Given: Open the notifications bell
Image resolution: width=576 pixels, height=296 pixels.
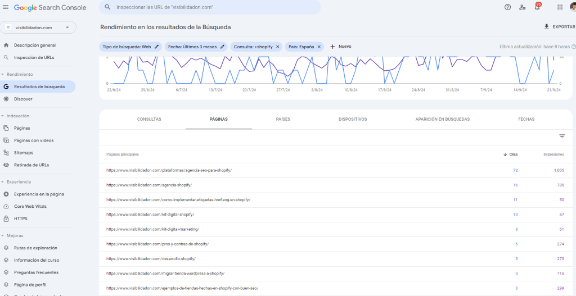Looking at the screenshot, I should pyautogui.click(x=537, y=7).
